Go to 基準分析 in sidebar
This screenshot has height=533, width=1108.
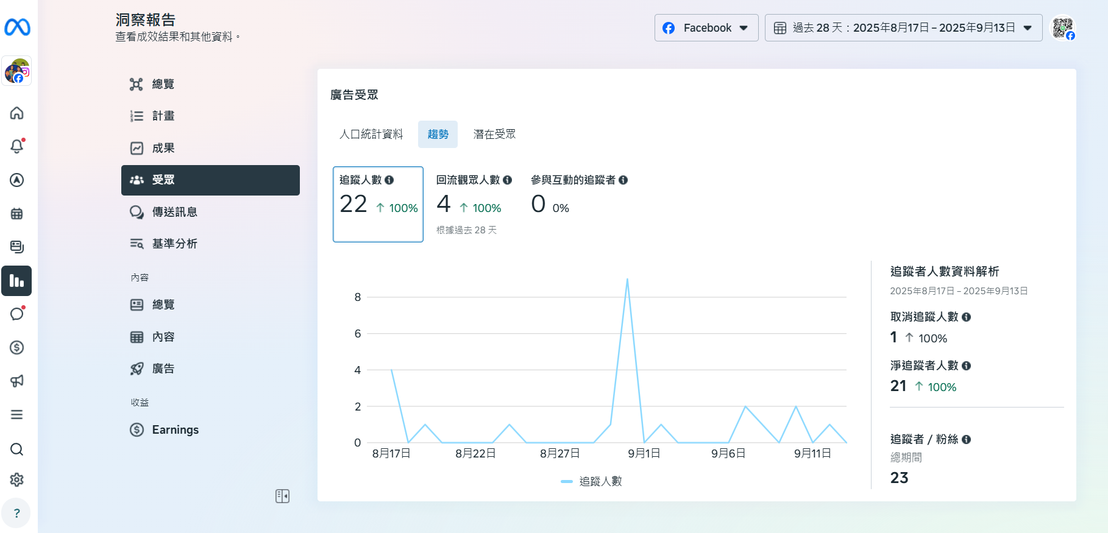(174, 244)
